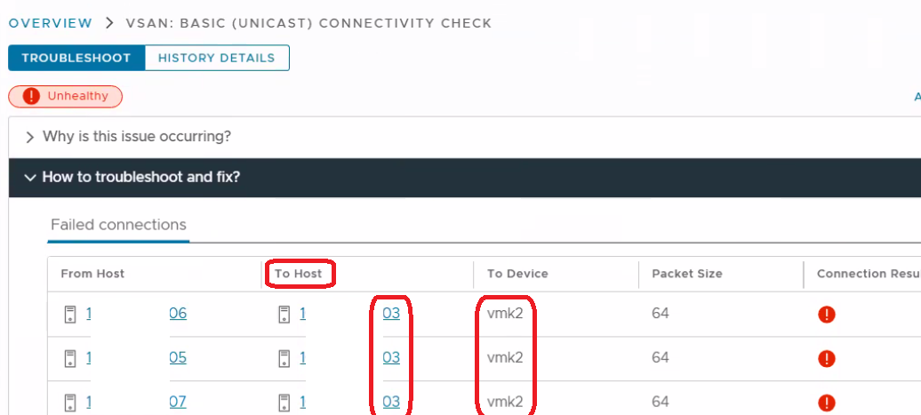Screen dimensions: 921x415
Task: Click the red error icon in second row
Action: point(827,358)
